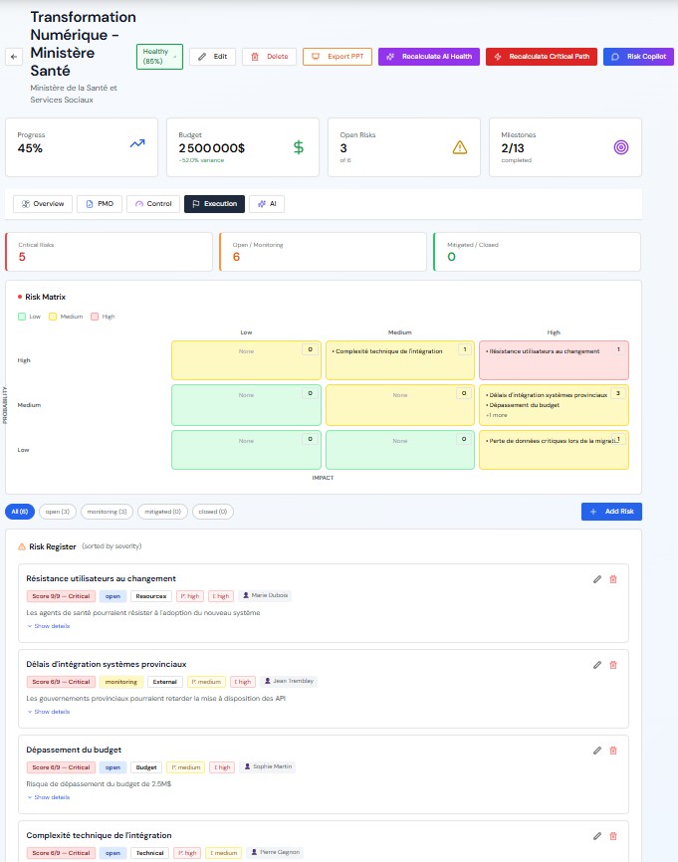678x862 pixels.
Task: Filter risks by closed (0)
Action: [x=213, y=512]
